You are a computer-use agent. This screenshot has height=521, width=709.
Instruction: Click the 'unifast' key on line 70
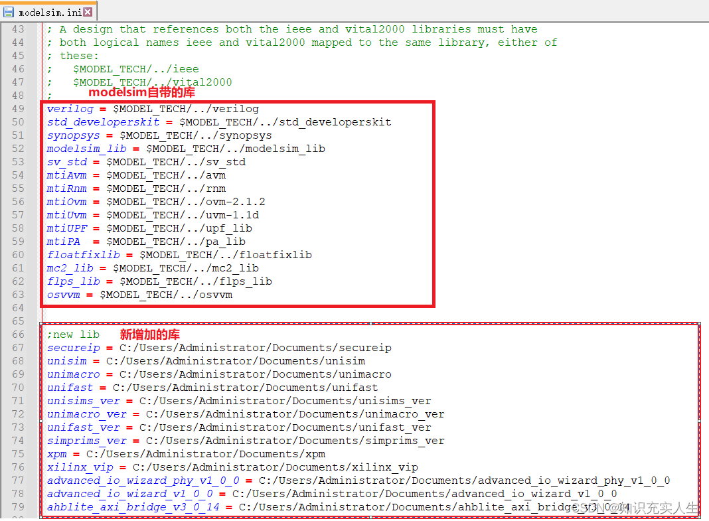pyautogui.click(x=70, y=388)
